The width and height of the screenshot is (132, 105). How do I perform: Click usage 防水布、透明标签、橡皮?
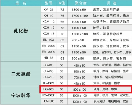[111, 16]
